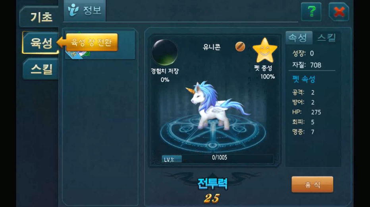Screen dimensions: 370x207
Task: Select the 자질 708 stat row
Action: (x=306, y=65)
